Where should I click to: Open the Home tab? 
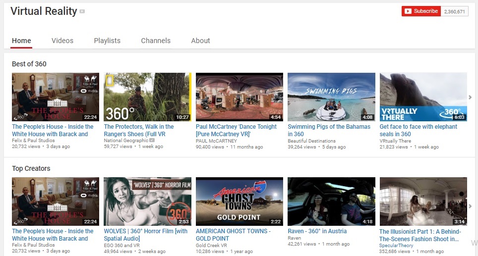click(x=21, y=41)
